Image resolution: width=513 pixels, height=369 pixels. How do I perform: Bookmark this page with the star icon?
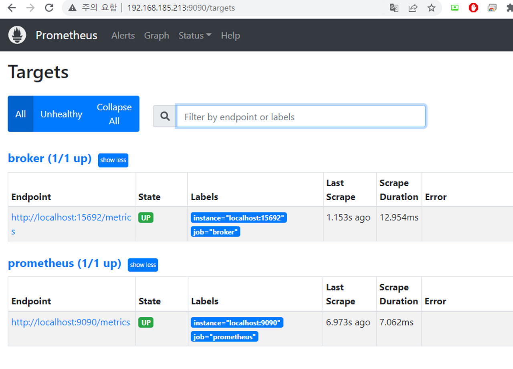click(x=431, y=8)
